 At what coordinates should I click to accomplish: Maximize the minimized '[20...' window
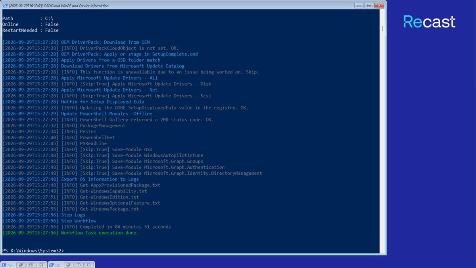click(x=79, y=265)
